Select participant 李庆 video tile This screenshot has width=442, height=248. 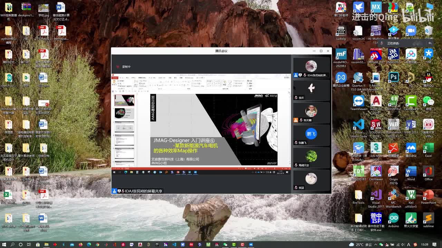(311, 90)
